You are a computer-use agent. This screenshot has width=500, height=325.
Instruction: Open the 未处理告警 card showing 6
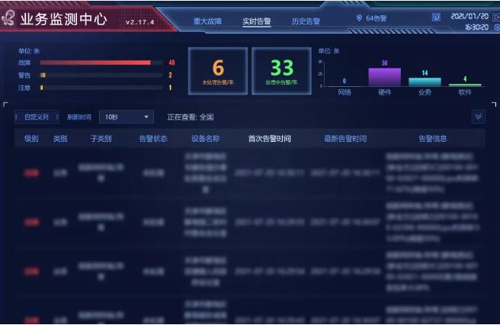(x=218, y=71)
